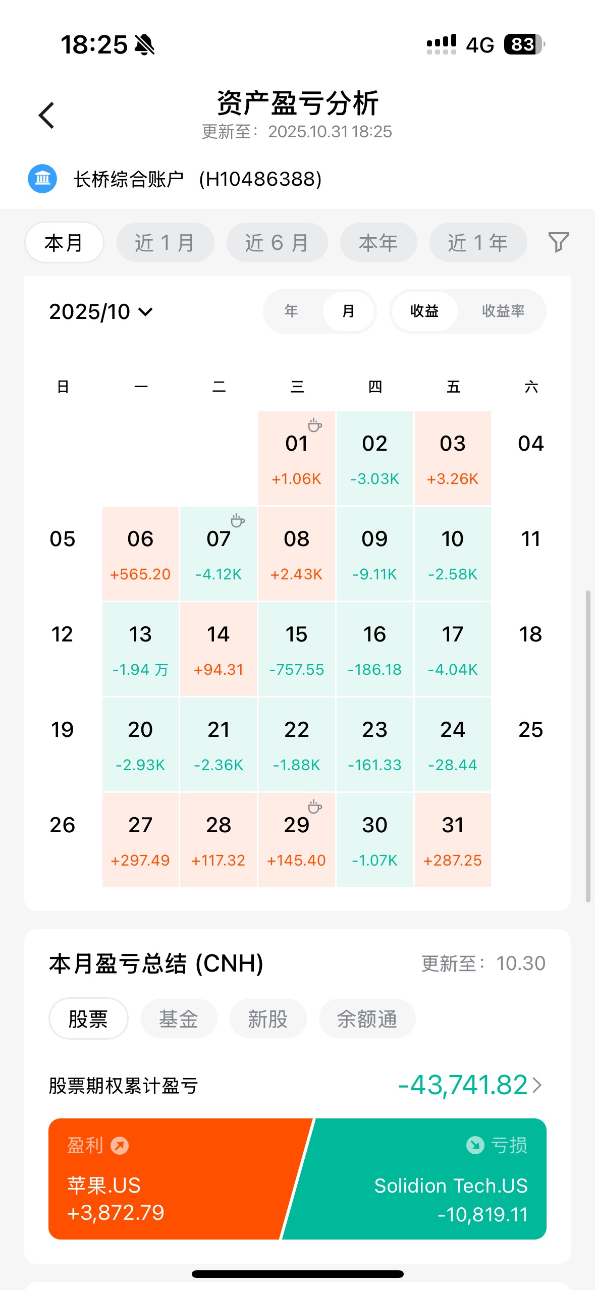Viewport: 595px width, 1290px height.
Task: Switch display to 收益率 (return rate)
Action: (503, 311)
